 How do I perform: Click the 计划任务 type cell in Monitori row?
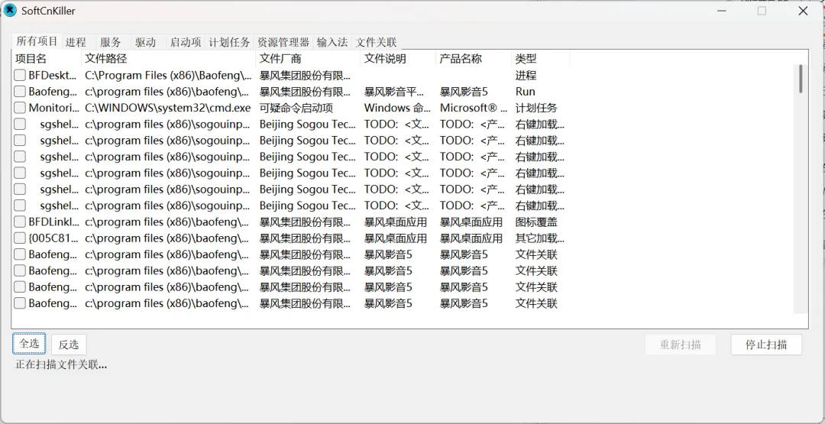point(536,108)
